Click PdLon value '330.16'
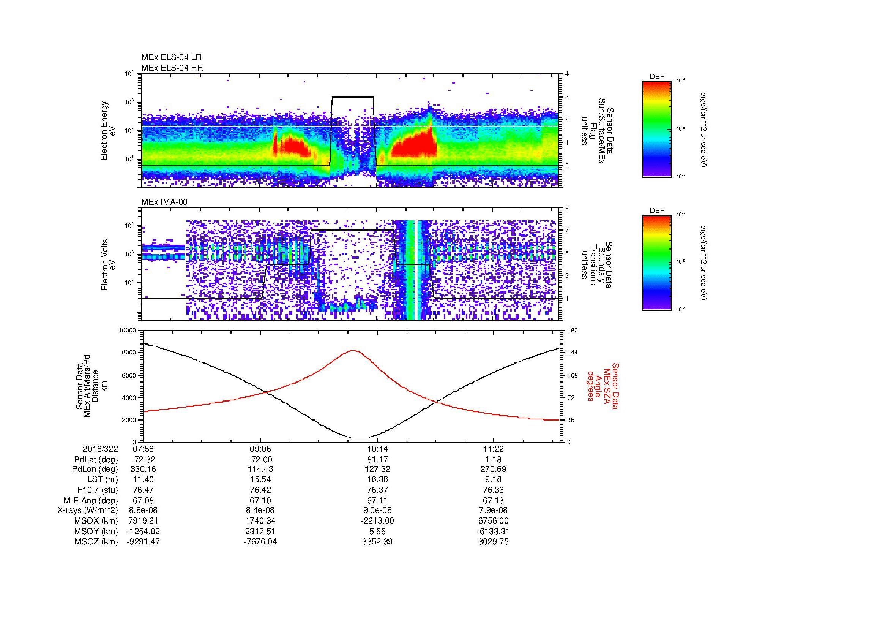Image resolution: width=888 pixels, height=628 pixels. click(x=143, y=470)
